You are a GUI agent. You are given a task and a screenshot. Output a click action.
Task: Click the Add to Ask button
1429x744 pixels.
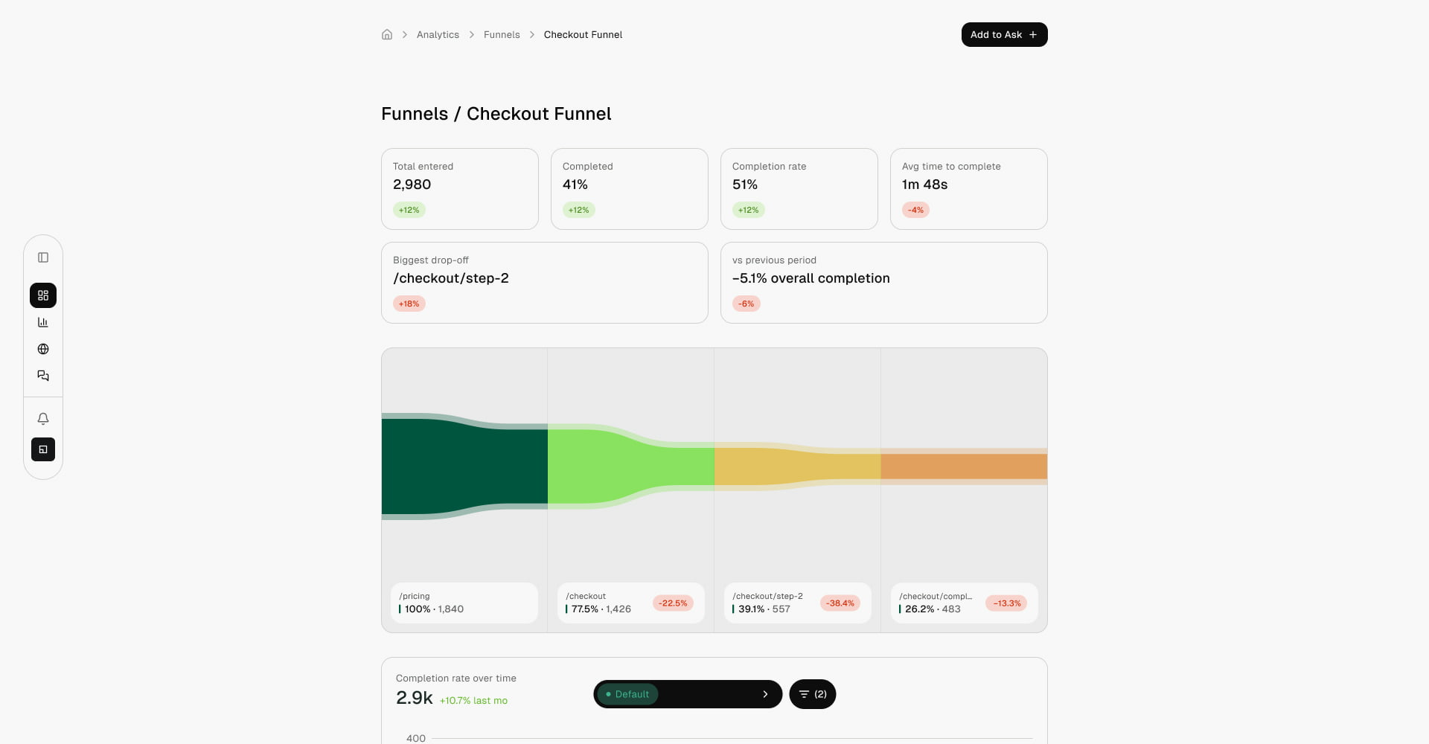point(1004,35)
